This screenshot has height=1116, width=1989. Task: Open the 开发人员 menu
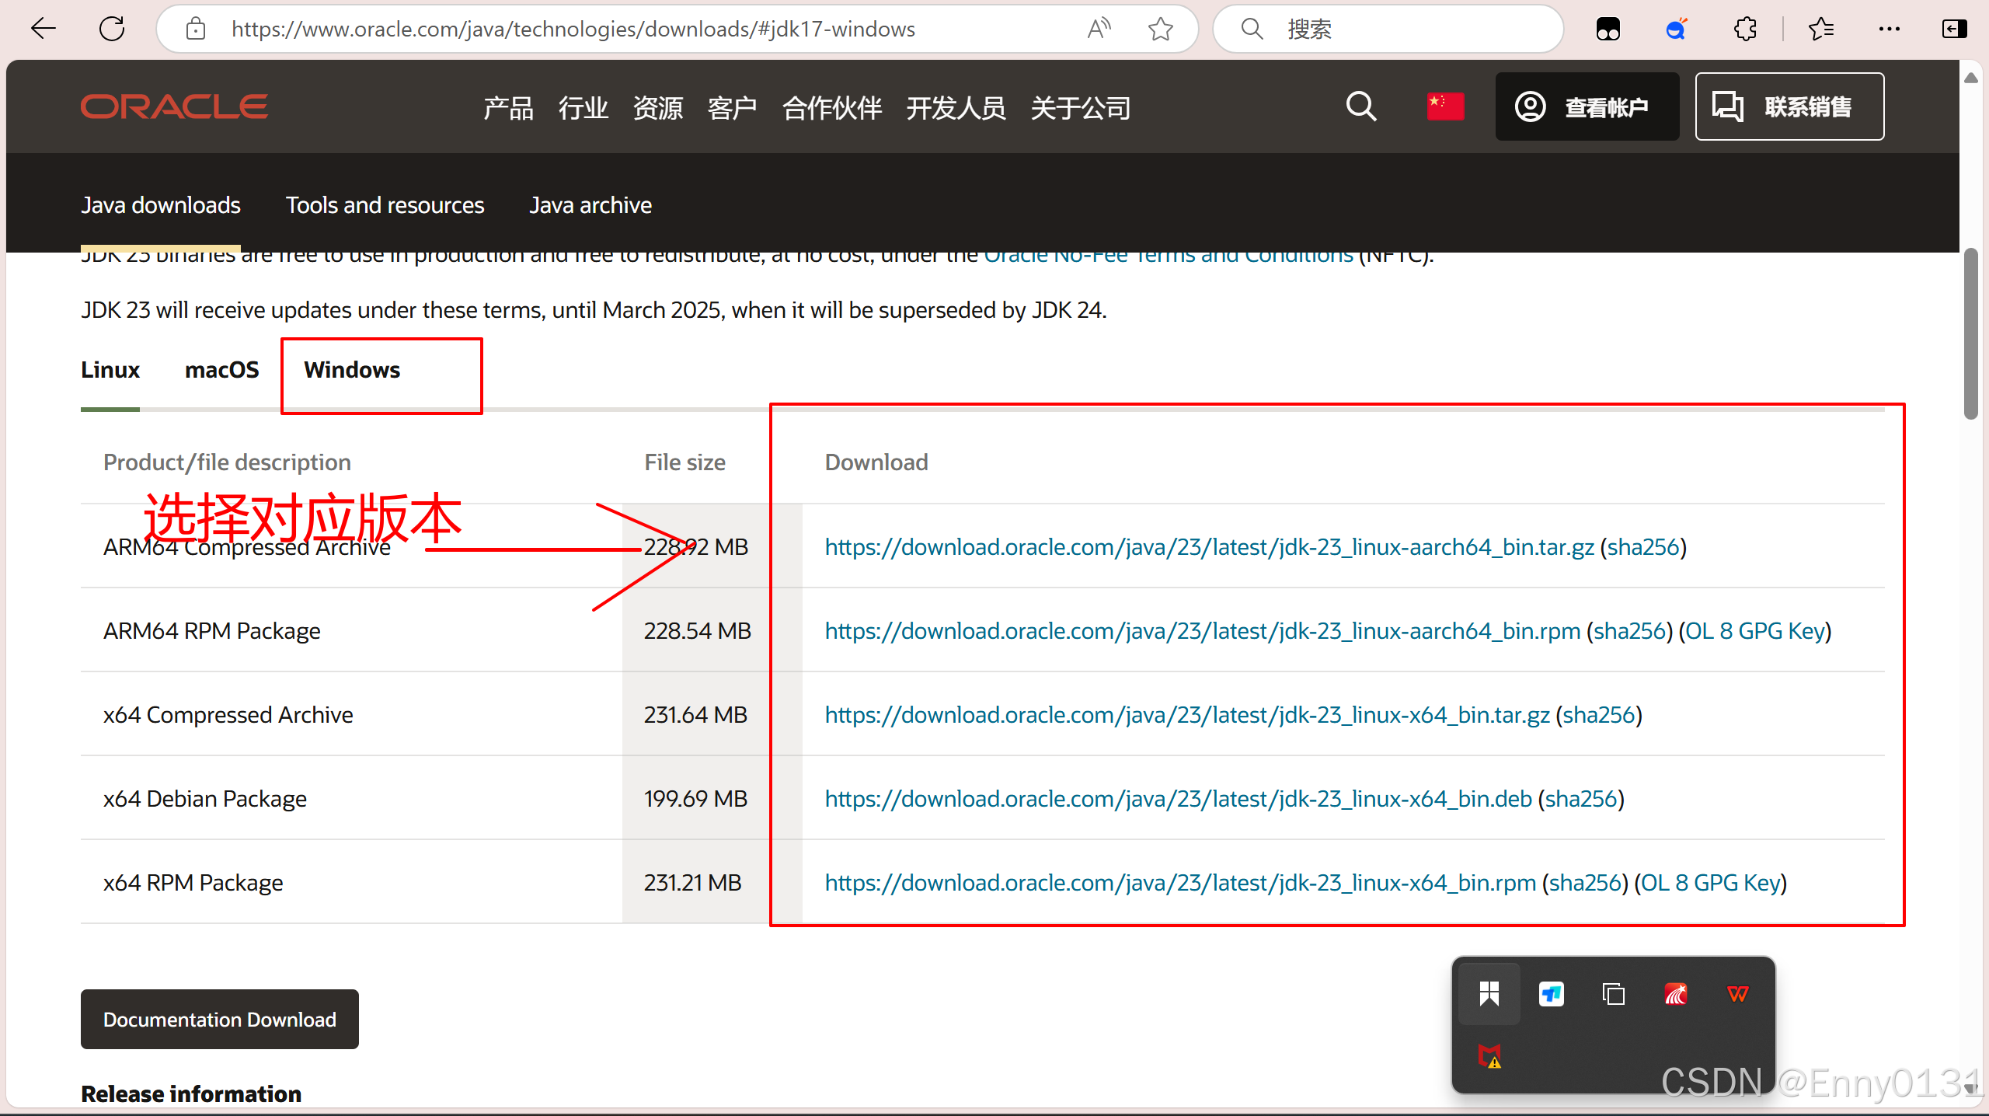956,107
